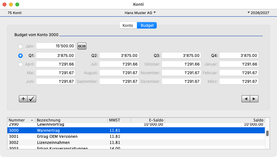Select the Jahr radio button

point(20,46)
